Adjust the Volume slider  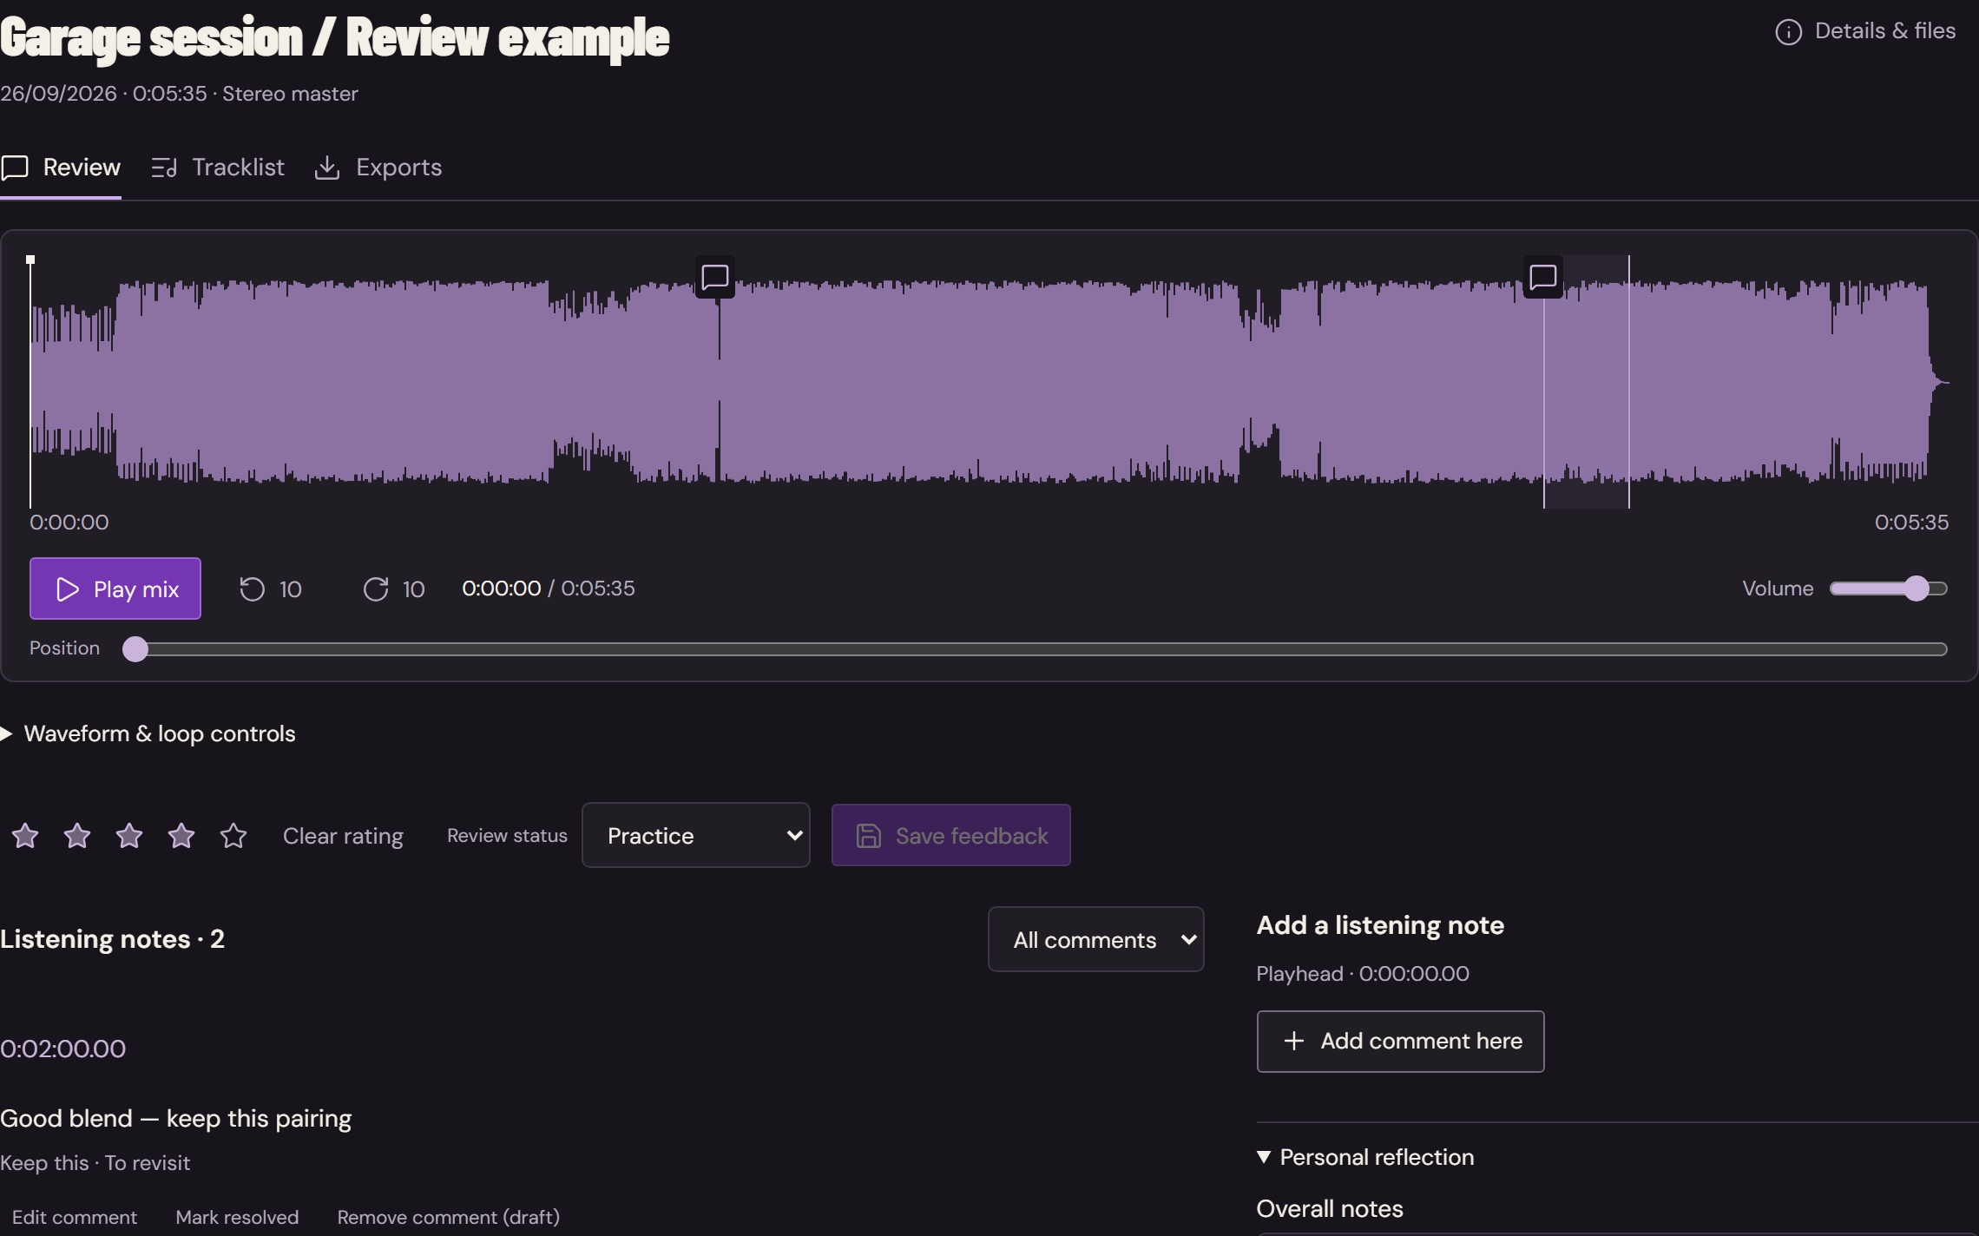(1888, 588)
